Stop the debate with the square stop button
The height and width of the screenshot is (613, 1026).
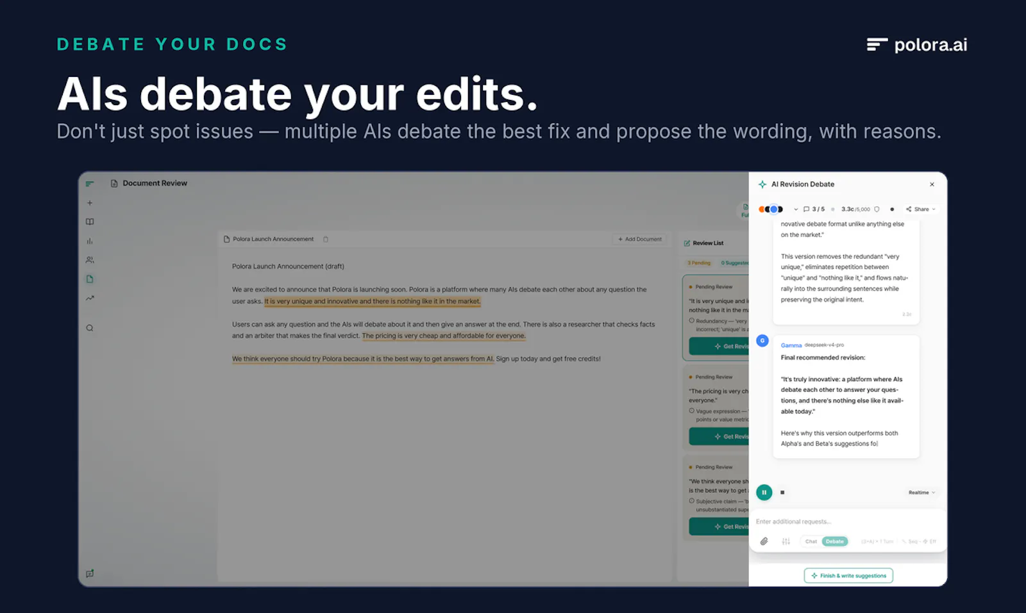pyautogui.click(x=782, y=493)
